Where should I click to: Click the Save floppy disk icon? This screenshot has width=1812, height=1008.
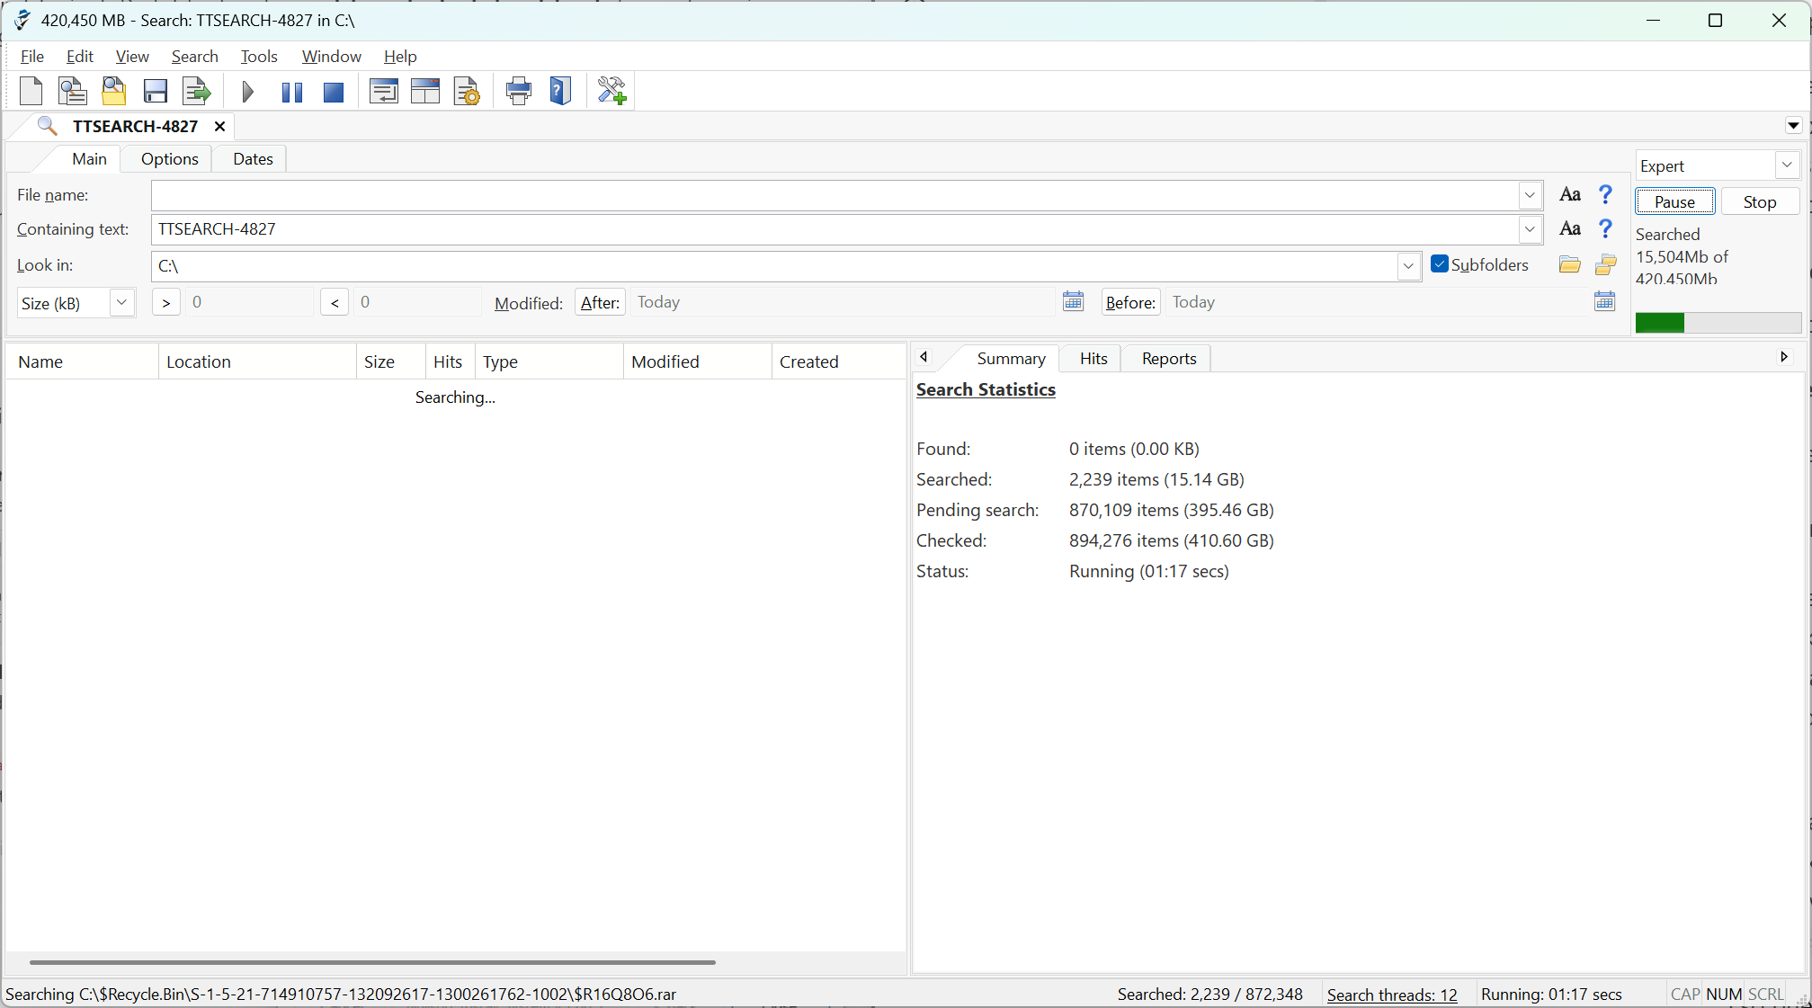click(155, 91)
